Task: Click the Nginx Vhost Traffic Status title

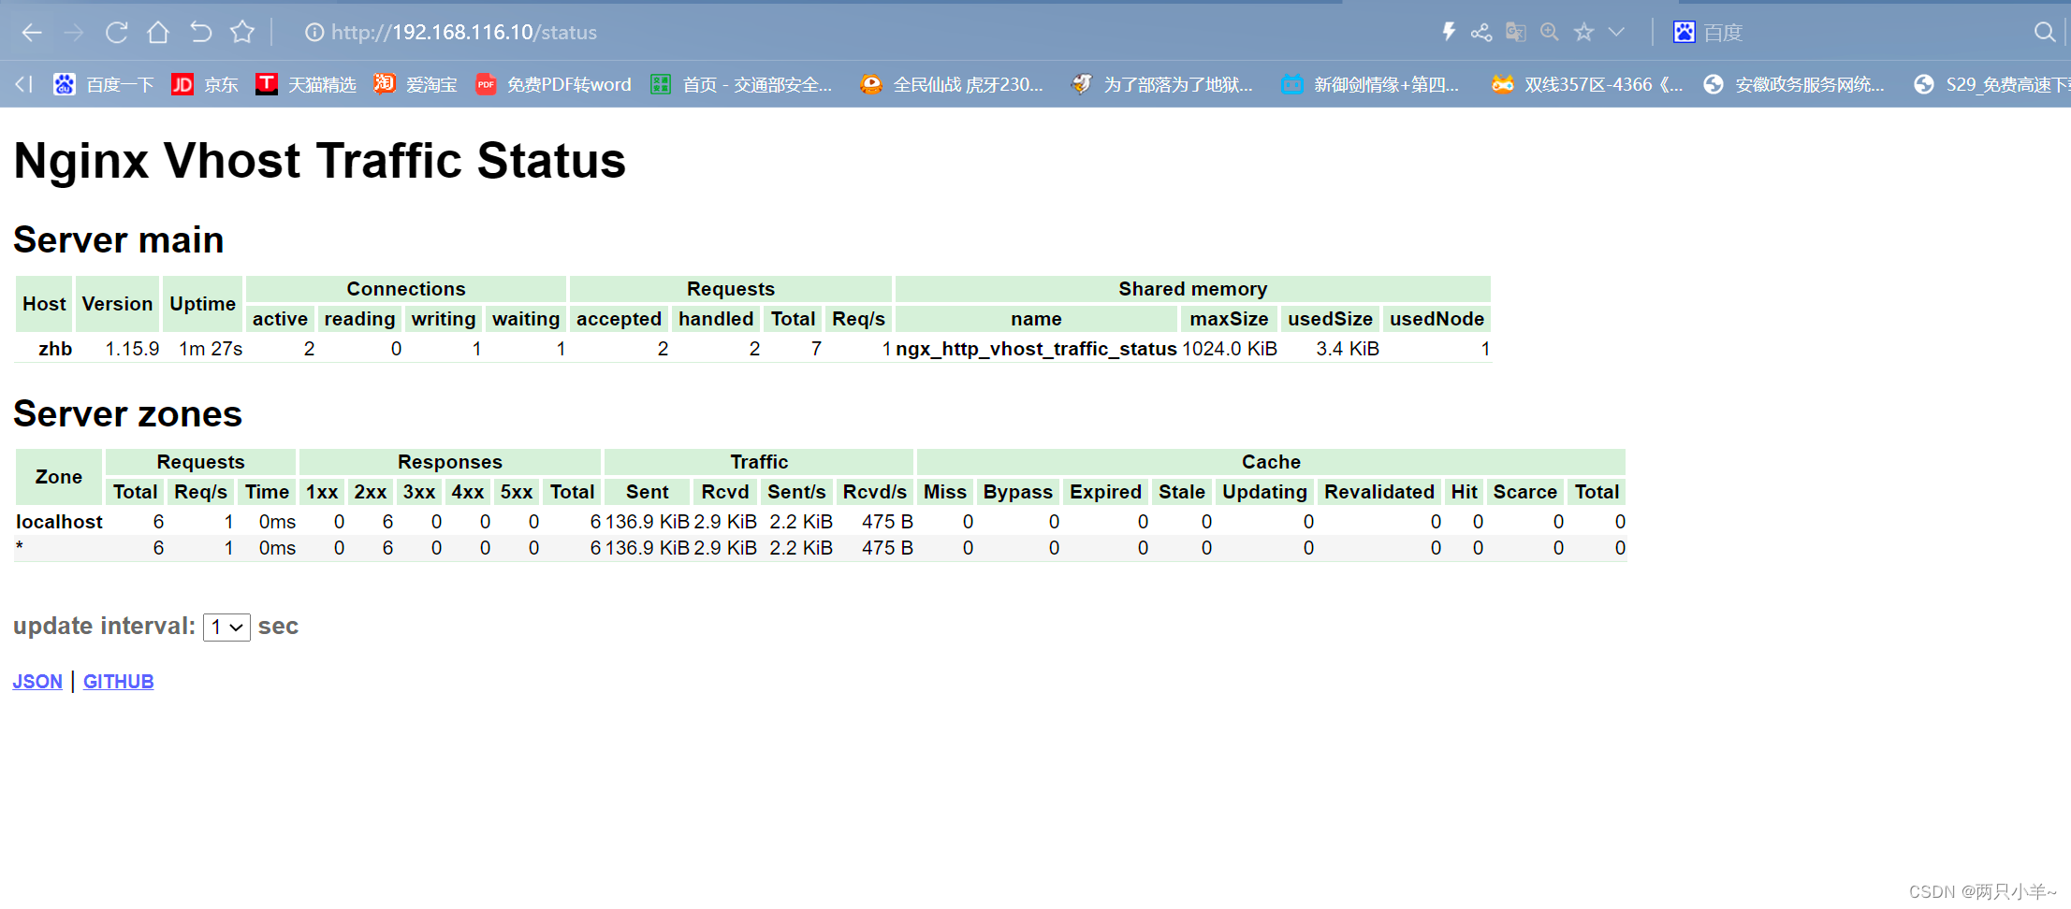Action: point(320,161)
